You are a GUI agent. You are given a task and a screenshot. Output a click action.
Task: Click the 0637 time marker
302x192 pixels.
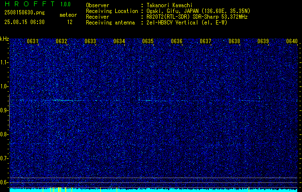[205, 41]
